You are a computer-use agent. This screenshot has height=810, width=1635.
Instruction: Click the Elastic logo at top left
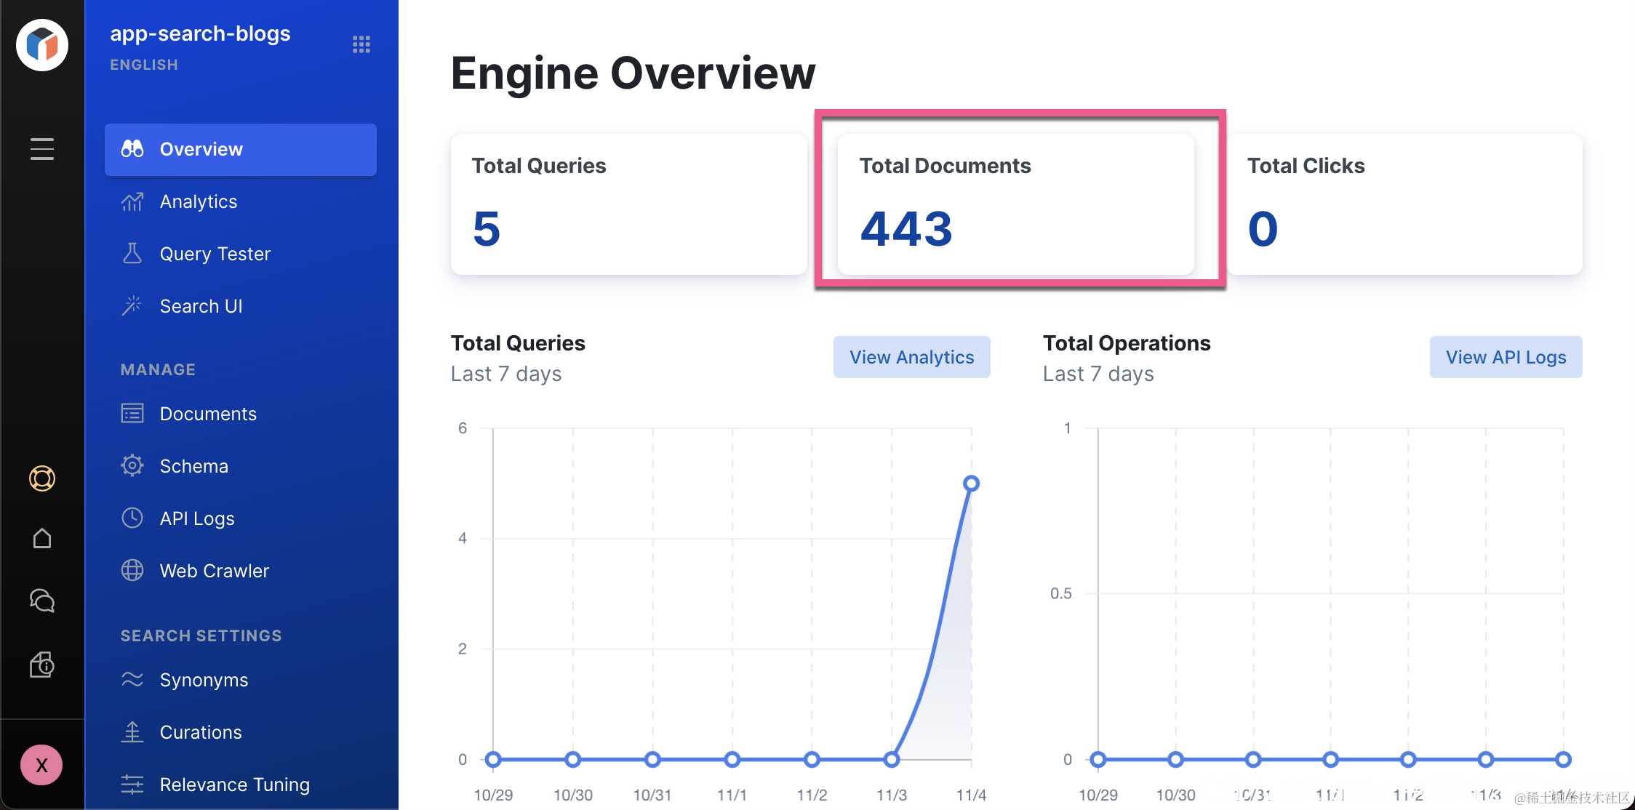pyautogui.click(x=42, y=45)
